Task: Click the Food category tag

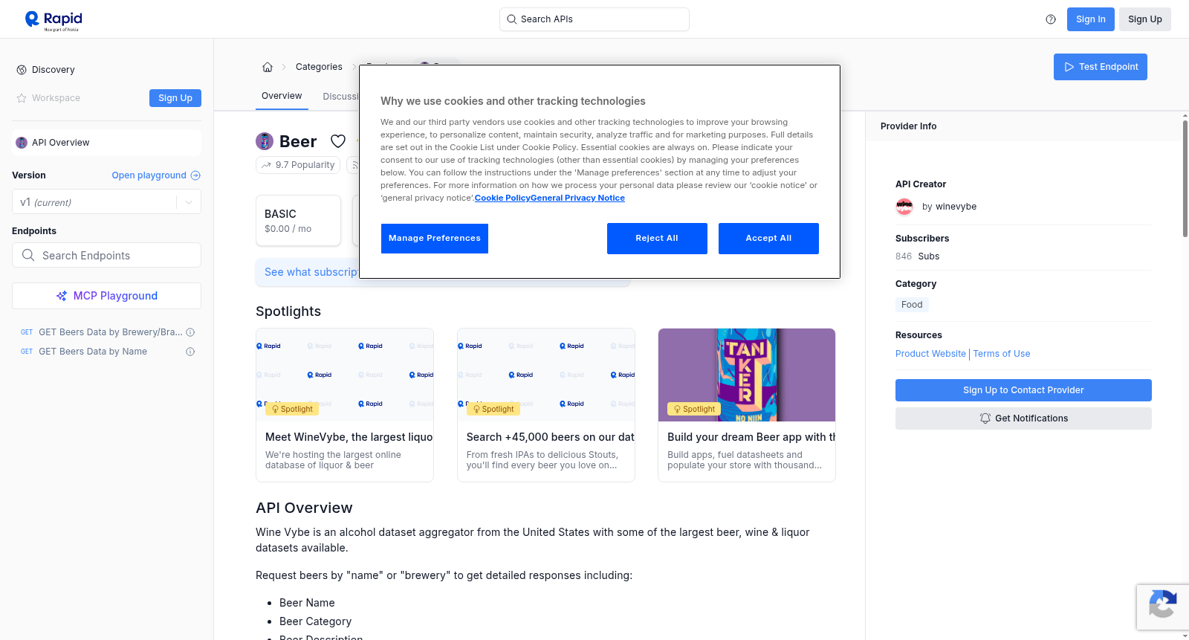Action: point(912,305)
